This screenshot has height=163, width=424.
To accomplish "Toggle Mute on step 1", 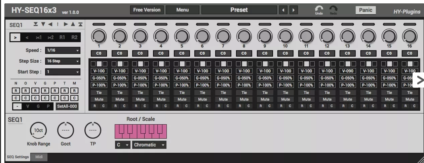I will (99, 99).
